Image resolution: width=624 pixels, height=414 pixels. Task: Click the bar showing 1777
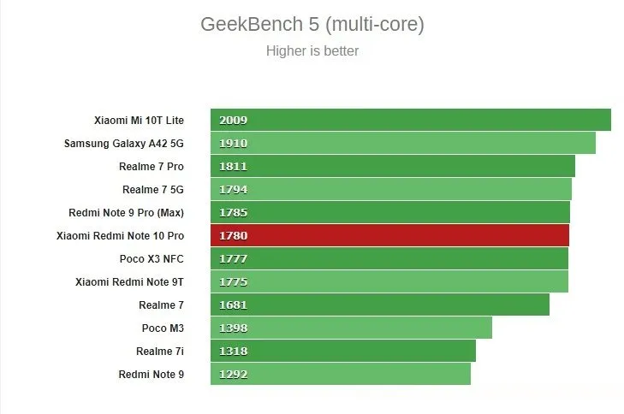tap(389, 258)
